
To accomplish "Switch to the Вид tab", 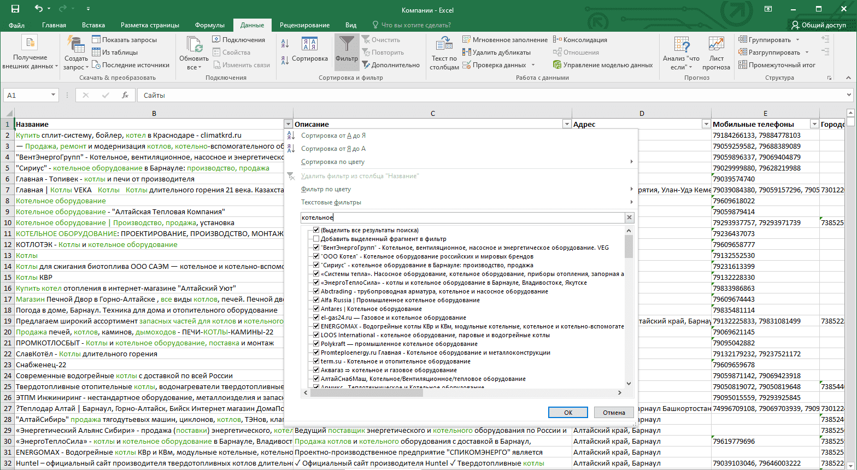I will point(351,25).
